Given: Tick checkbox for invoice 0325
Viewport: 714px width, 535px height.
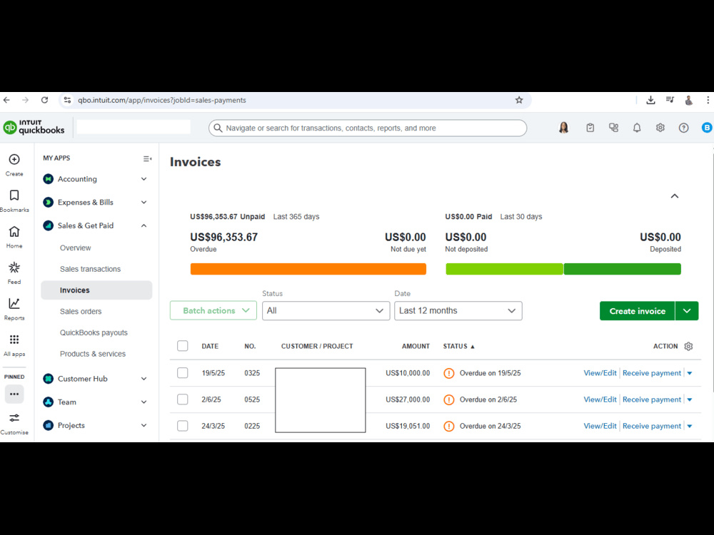Looking at the screenshot, I should 183,373.
